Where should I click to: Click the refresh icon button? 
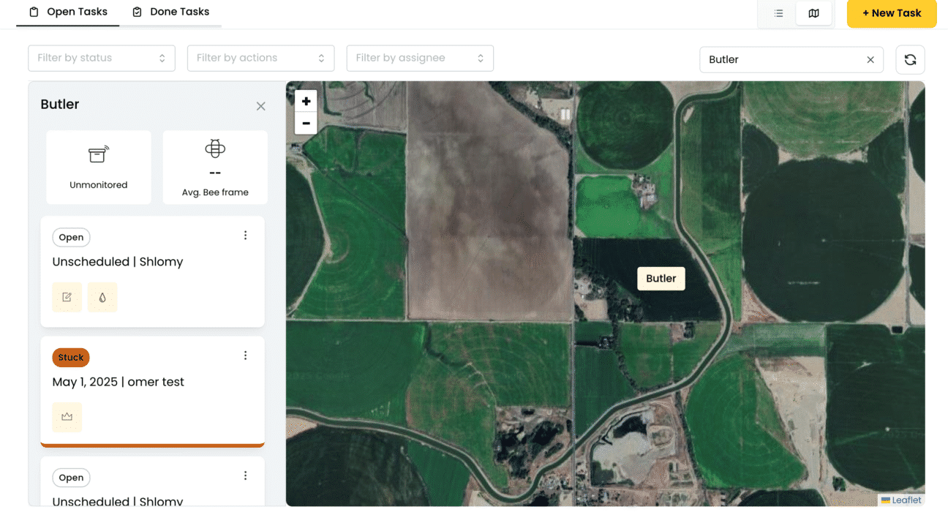[910, 60]
